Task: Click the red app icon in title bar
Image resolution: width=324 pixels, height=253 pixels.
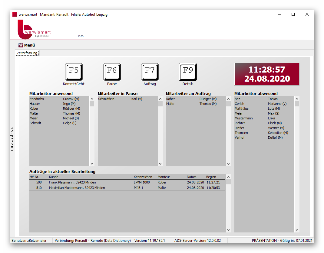Action: click(x=15, y=14)
